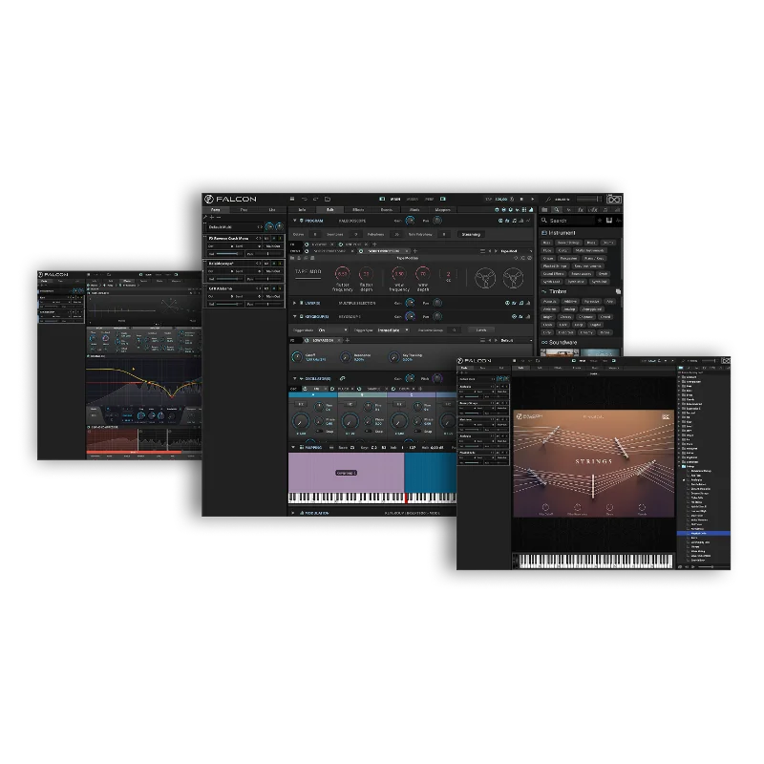
Task: Click the wow depth knob in Tape Mod
Action: coord(423,274)
